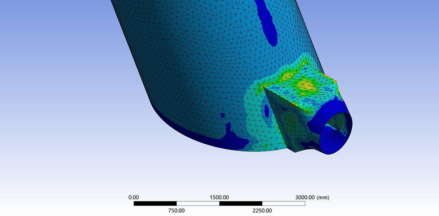Click the 0.00 label on the scale bar
Viewport: 439px width, 216px height.
[x=134, y=197]
